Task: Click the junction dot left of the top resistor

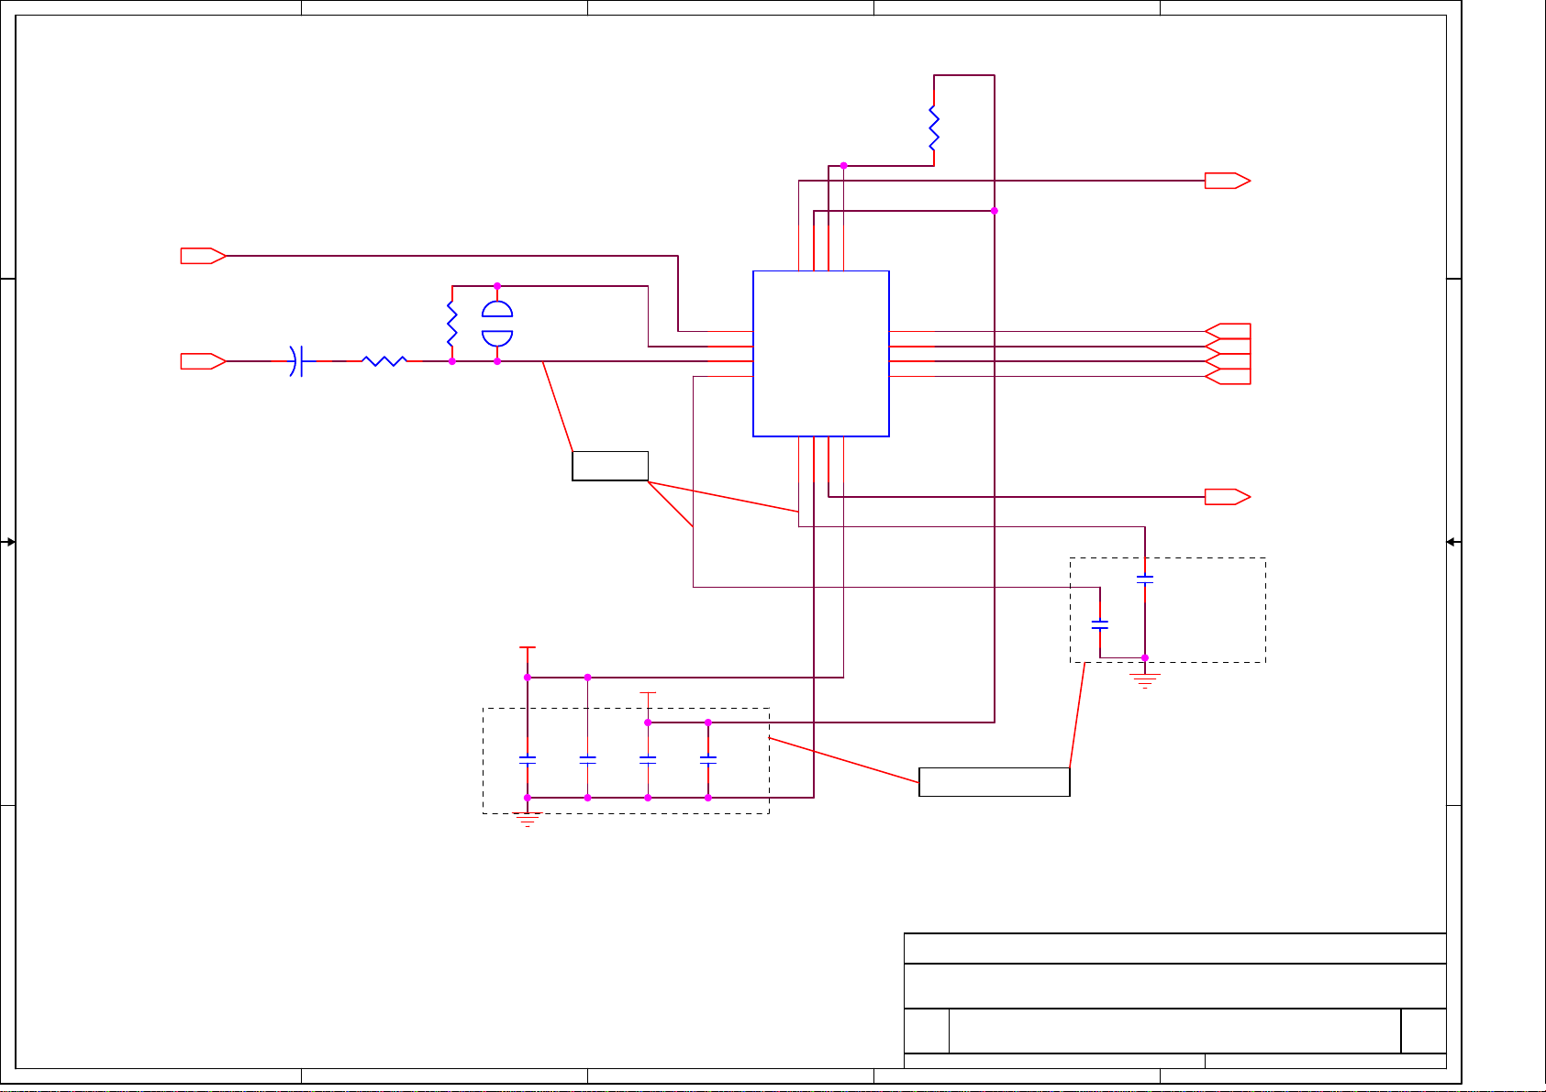Action: (843, 166)
